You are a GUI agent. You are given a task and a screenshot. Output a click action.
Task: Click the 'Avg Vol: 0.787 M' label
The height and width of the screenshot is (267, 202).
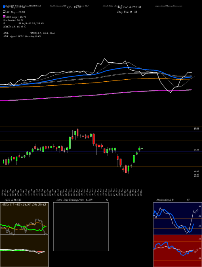pos(129,7)
